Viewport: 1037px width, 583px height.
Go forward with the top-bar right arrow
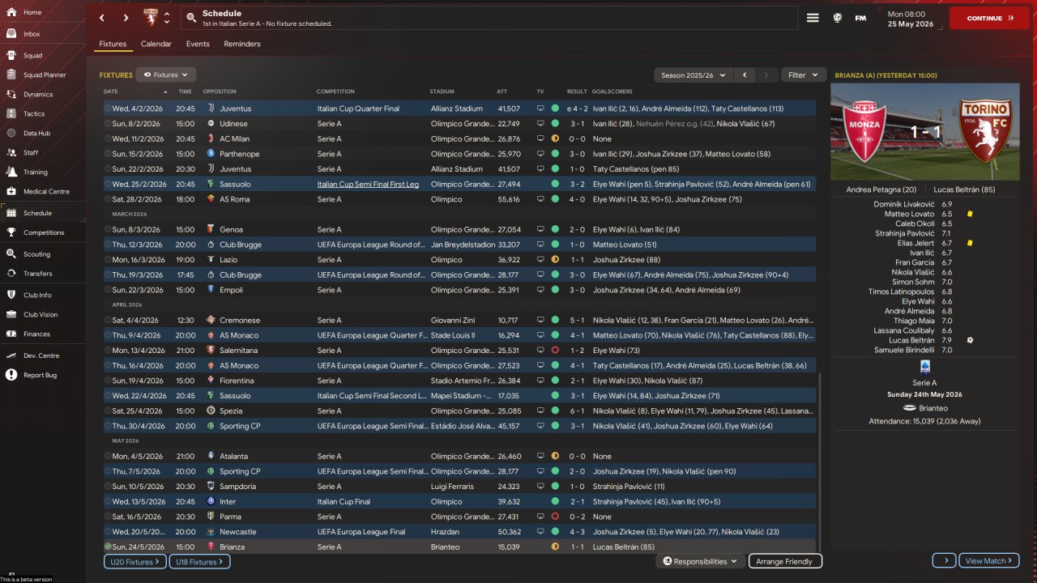click(126, 18)
